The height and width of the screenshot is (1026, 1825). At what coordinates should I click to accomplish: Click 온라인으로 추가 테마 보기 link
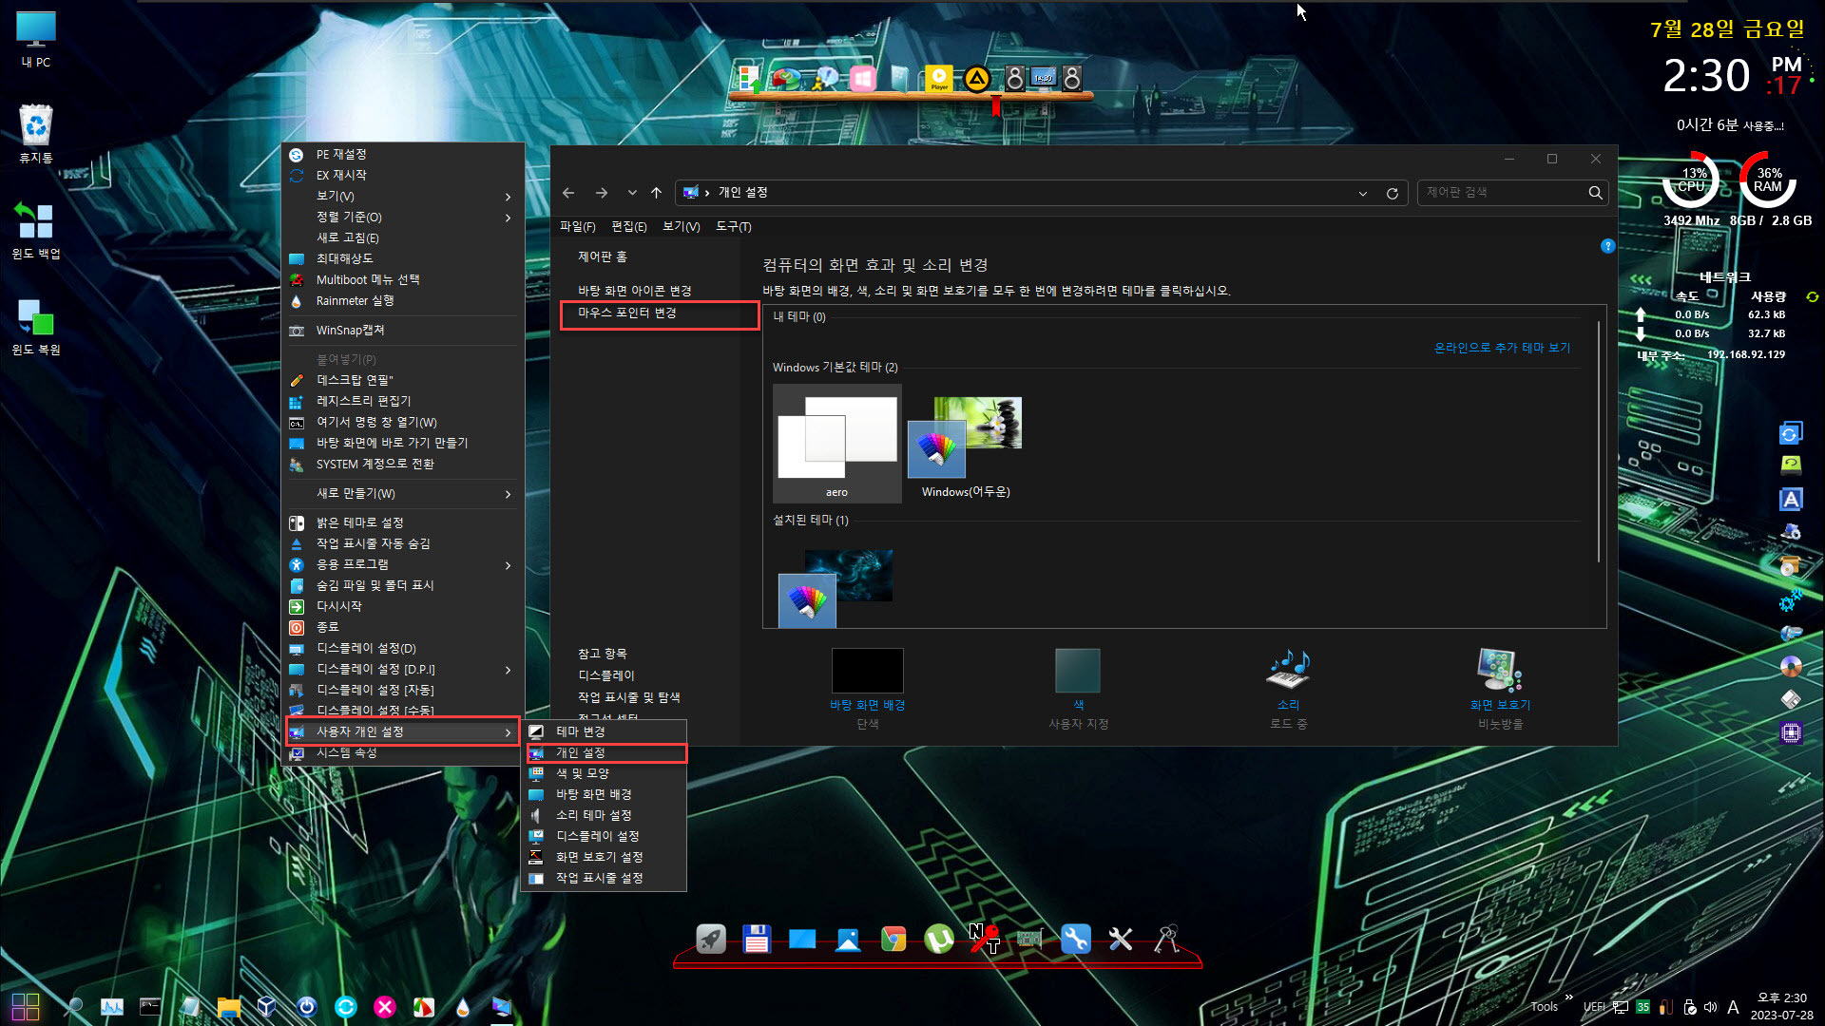[x=1502, y=348]
